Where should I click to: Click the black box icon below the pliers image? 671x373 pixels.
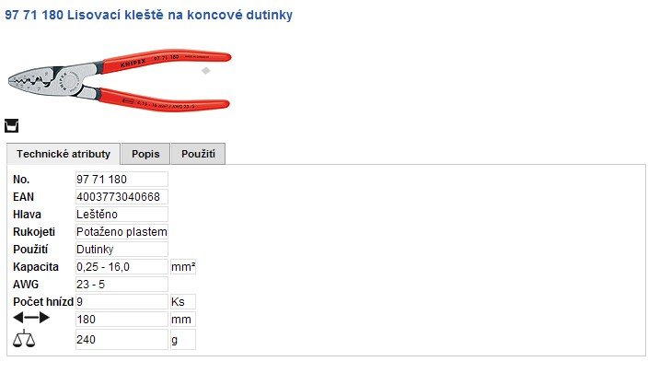point(12,125)
